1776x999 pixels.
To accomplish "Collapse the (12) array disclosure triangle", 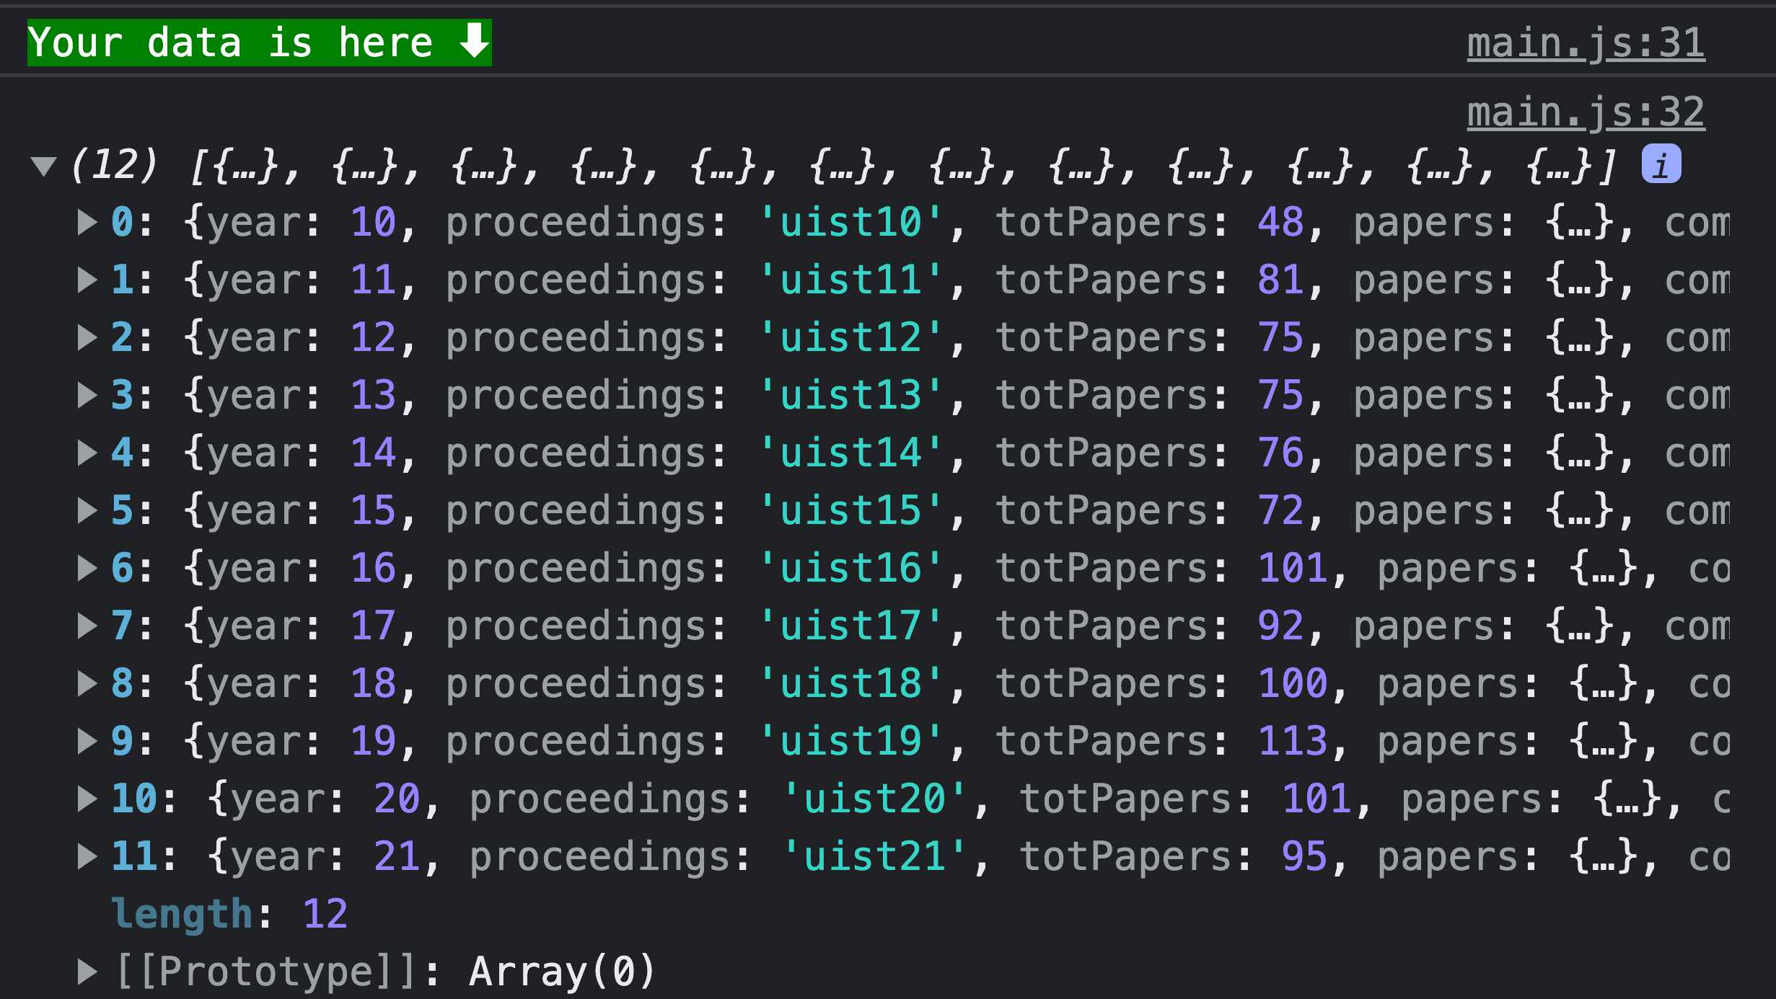I will coord(44,166).
